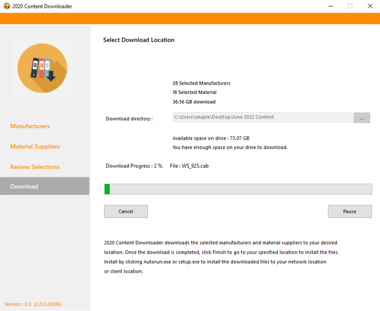Click 'Download Progress : 2 %' label

[x=134, y=166]
